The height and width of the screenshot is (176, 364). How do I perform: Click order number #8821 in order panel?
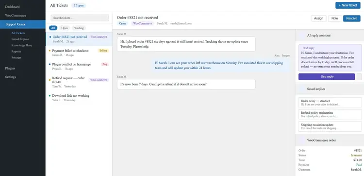(358, 150)
